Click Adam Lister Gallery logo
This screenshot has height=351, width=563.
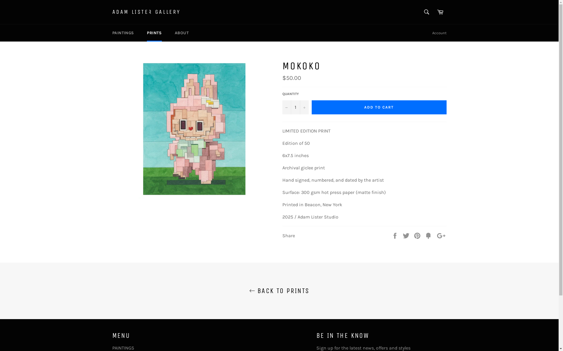146,12
